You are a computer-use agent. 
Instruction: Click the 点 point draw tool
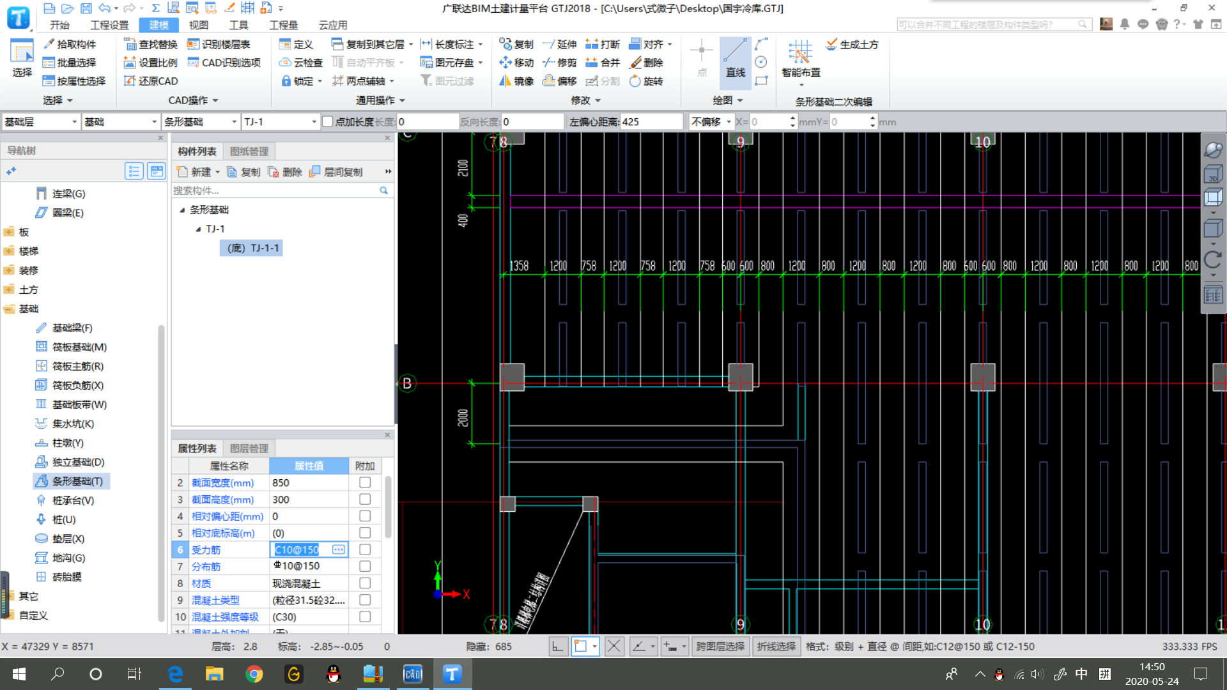click(702, 58)
